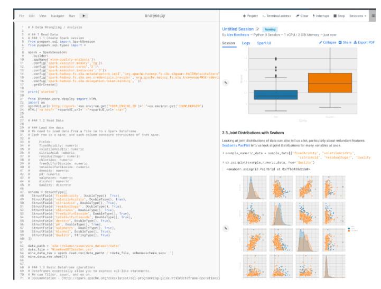Image resolution: width=381 pixels, height=289 pixels.
Task: Open Seaborn's PairPlot documentation link
Action: pyautogui.click(x=236, y=145)
